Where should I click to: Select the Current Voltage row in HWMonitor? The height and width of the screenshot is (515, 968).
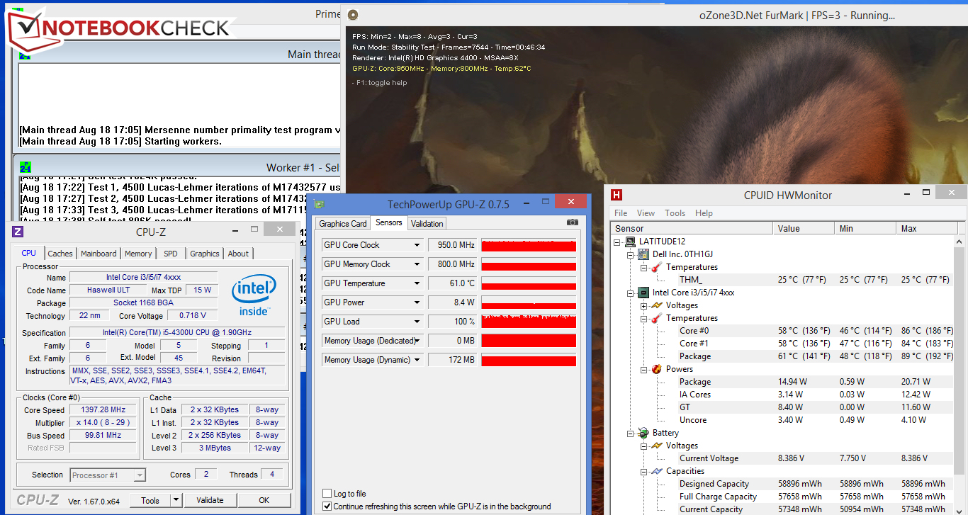coord(814,458)
